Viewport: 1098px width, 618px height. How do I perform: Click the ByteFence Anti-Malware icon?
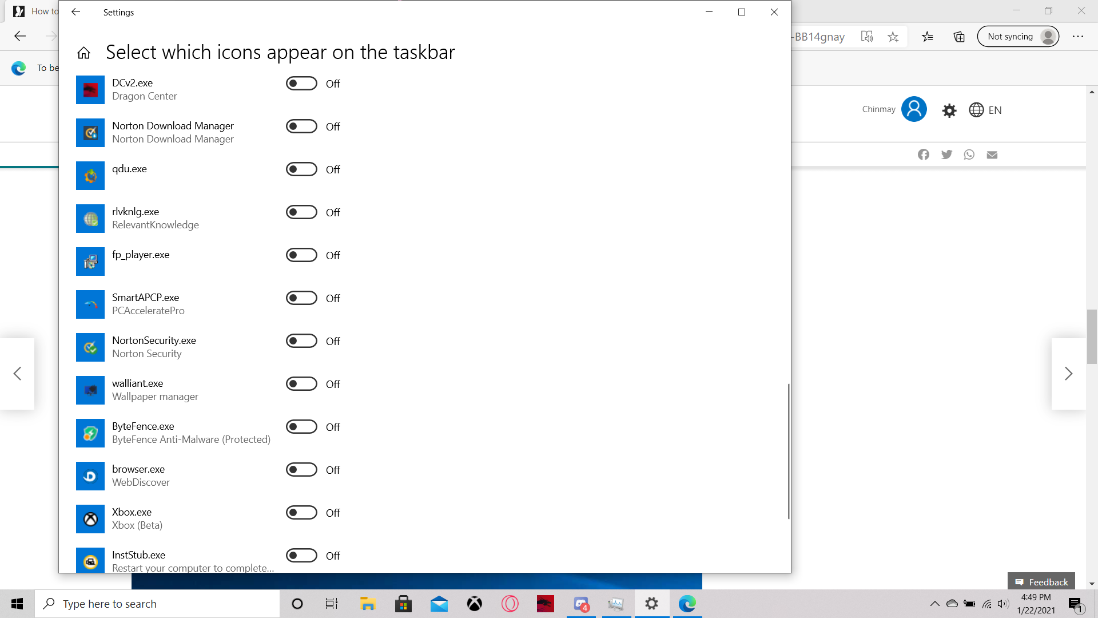click(90, 433)
